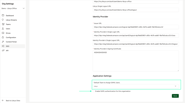Open the Dashboard menu item

click(13, 15)
